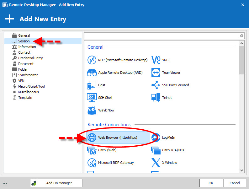Click the entry type search field
249x189 pixels.
coord(162,36)
